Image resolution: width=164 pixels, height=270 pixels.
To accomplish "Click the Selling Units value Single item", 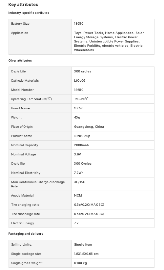I will pyautogui.click(x=83, y=245).
